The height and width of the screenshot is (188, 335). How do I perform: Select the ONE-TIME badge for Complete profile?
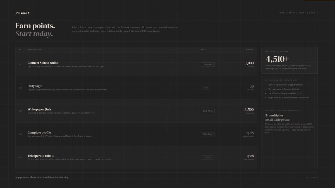coord(208,134)
